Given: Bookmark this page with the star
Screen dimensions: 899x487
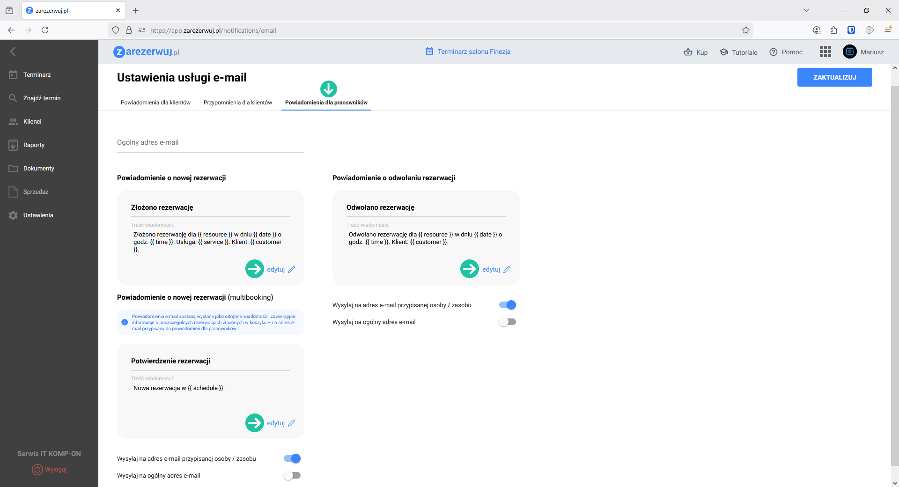Looking at the screenshot, I should point(746,30).
